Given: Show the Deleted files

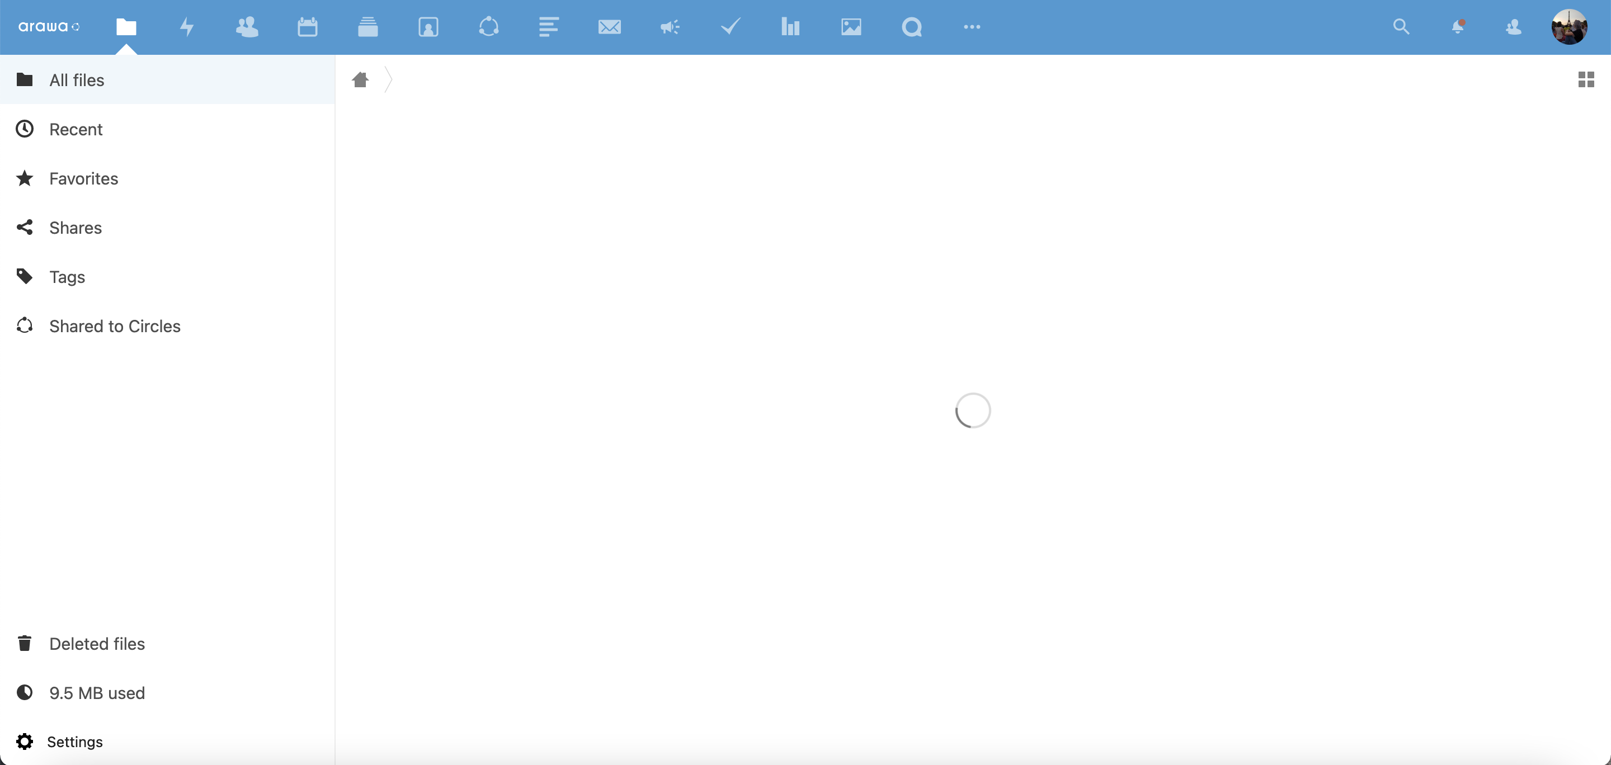Looking at the screenshot, I should [97, 644].
